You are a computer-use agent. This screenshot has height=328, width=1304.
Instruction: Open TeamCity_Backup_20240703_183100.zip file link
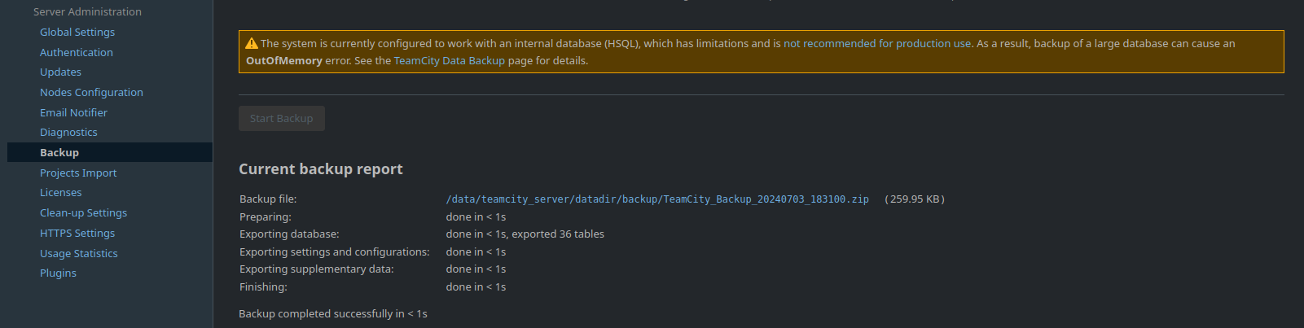pyautogui.click(x=657, y=199)
